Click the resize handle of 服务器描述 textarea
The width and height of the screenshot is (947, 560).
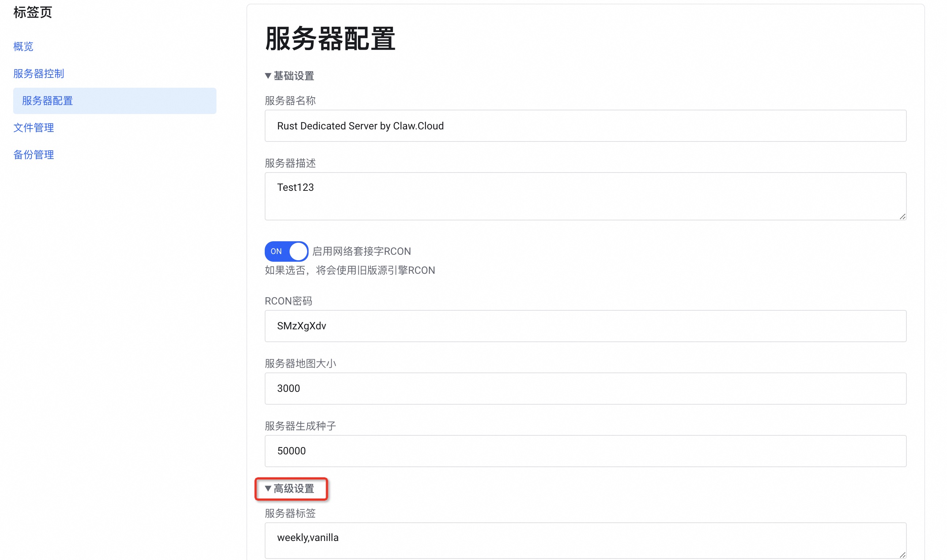pos(902,217)
